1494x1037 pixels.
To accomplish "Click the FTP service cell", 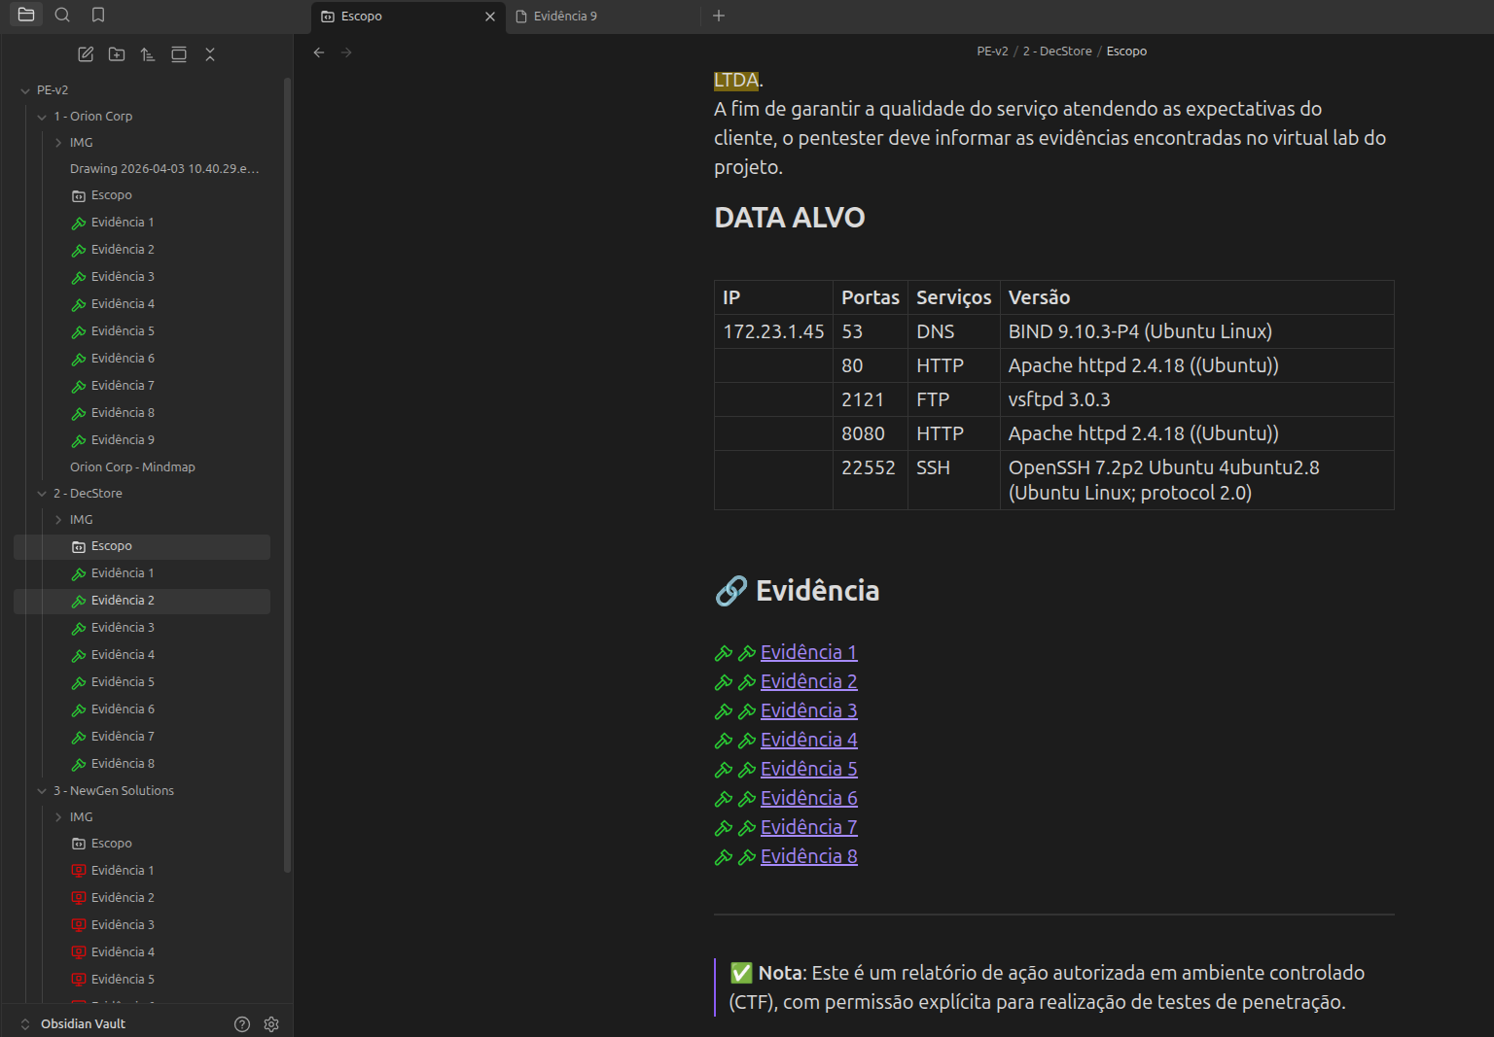I will coord(953,399).
